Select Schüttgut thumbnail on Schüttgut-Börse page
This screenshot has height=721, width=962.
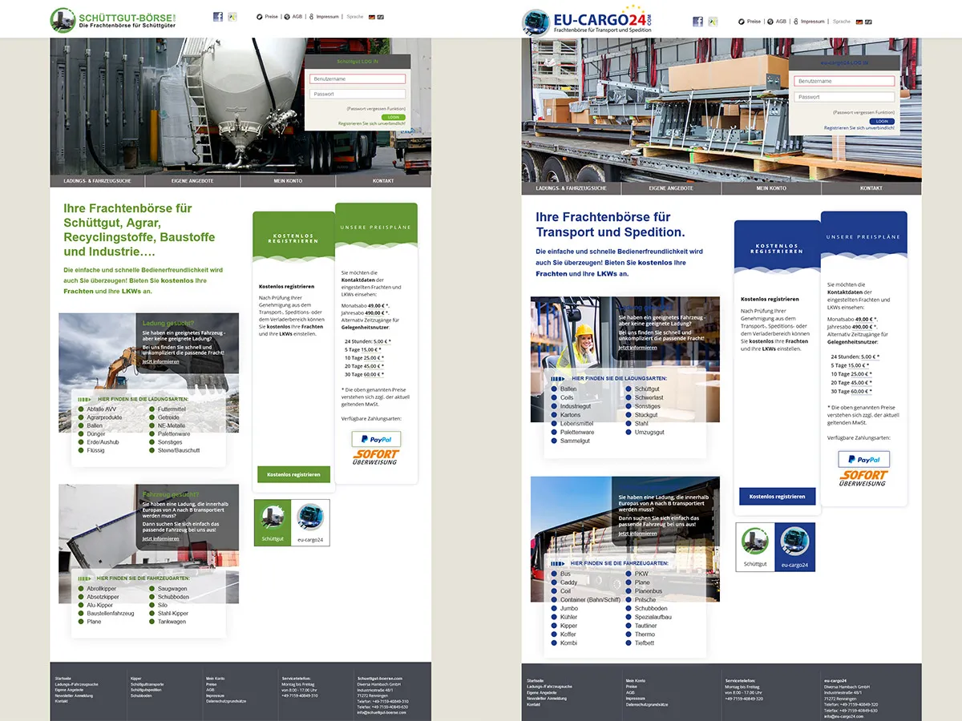[x=273, y=523]
